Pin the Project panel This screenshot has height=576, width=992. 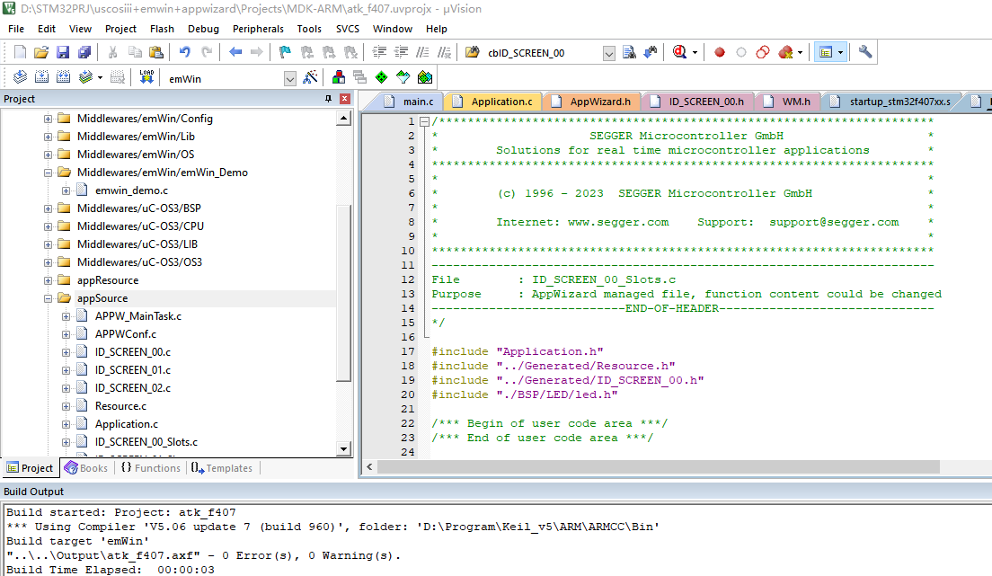(328, 99)
